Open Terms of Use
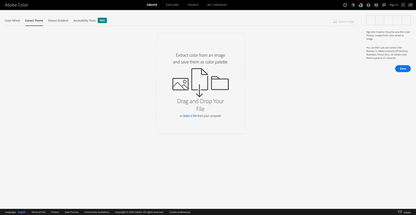Image resolution: width=416 pixels, height=215 pixels. [x=38, y=212]
